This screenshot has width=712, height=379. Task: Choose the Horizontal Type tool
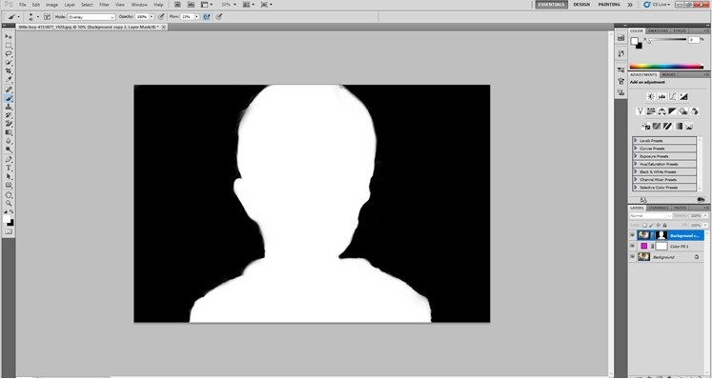pos(9,168)
